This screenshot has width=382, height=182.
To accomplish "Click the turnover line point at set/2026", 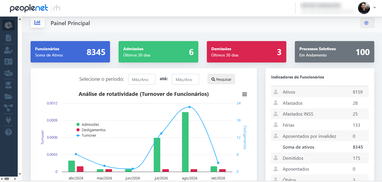I will click(218, 163).
